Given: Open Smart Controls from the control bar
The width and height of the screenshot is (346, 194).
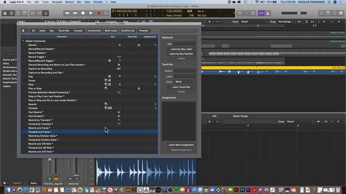Looking at the screenshot, I should click(x=32, y=13).
